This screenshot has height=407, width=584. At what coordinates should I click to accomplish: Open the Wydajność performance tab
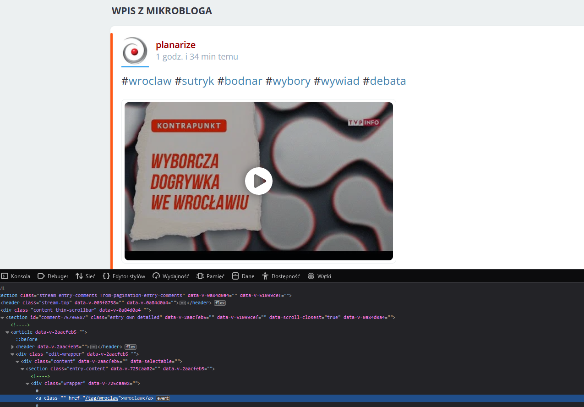pos(171,276)
